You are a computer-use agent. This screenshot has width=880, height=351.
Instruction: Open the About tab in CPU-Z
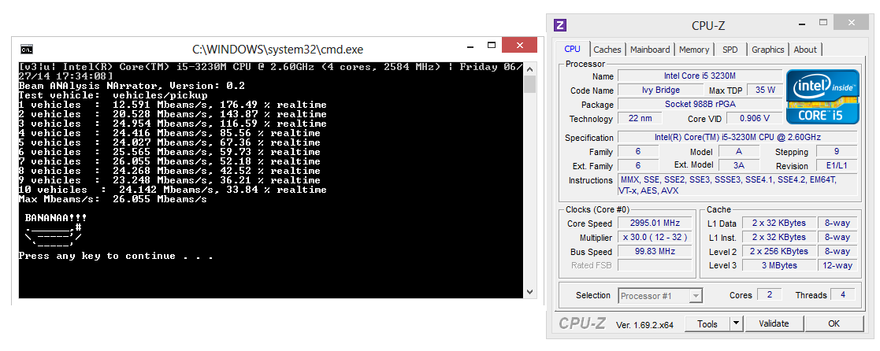click(x=805, y=50)
